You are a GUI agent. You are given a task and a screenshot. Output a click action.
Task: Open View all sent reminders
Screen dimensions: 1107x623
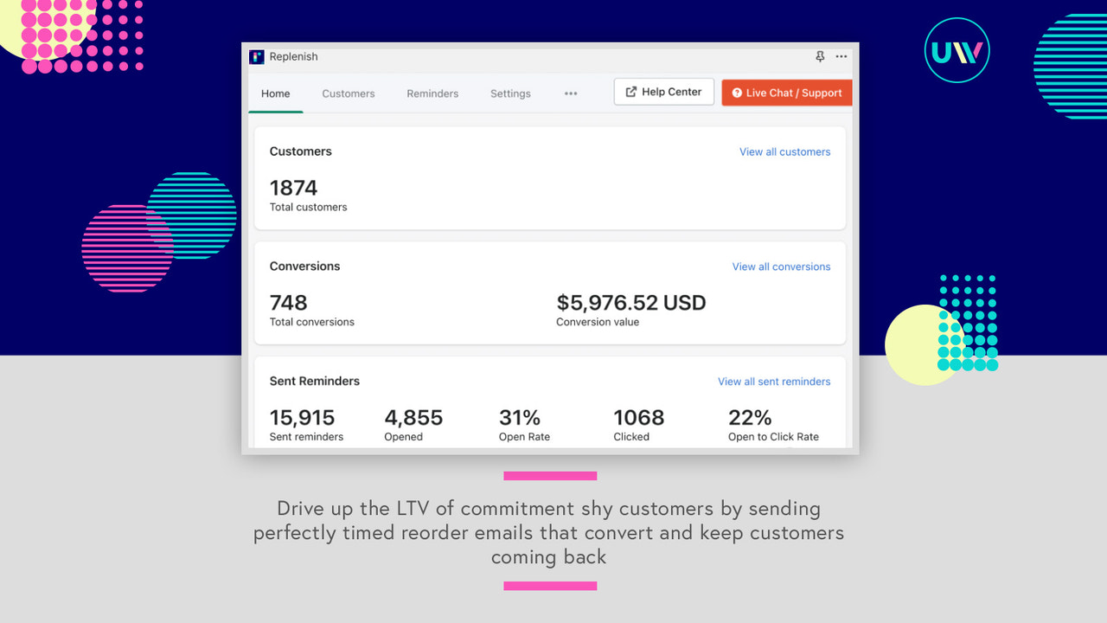point(773,381)
